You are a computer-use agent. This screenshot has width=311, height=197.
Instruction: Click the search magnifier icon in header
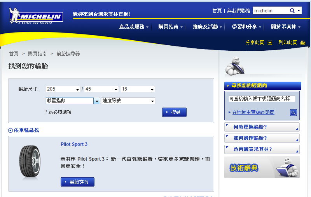292,11
